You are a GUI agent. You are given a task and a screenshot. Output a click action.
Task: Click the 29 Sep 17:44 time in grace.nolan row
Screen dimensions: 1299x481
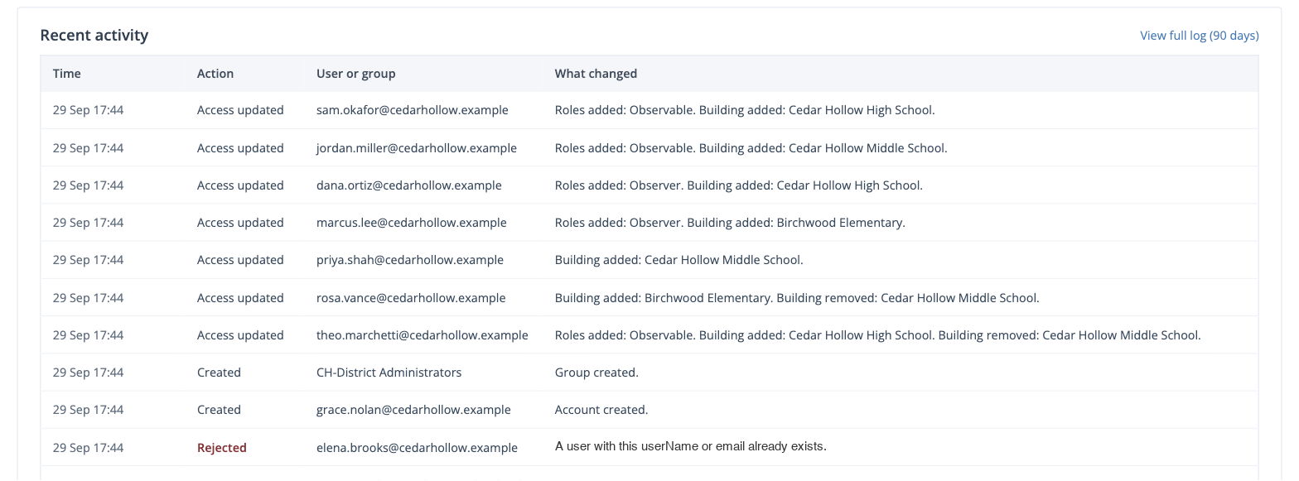(x=88, y=410)
